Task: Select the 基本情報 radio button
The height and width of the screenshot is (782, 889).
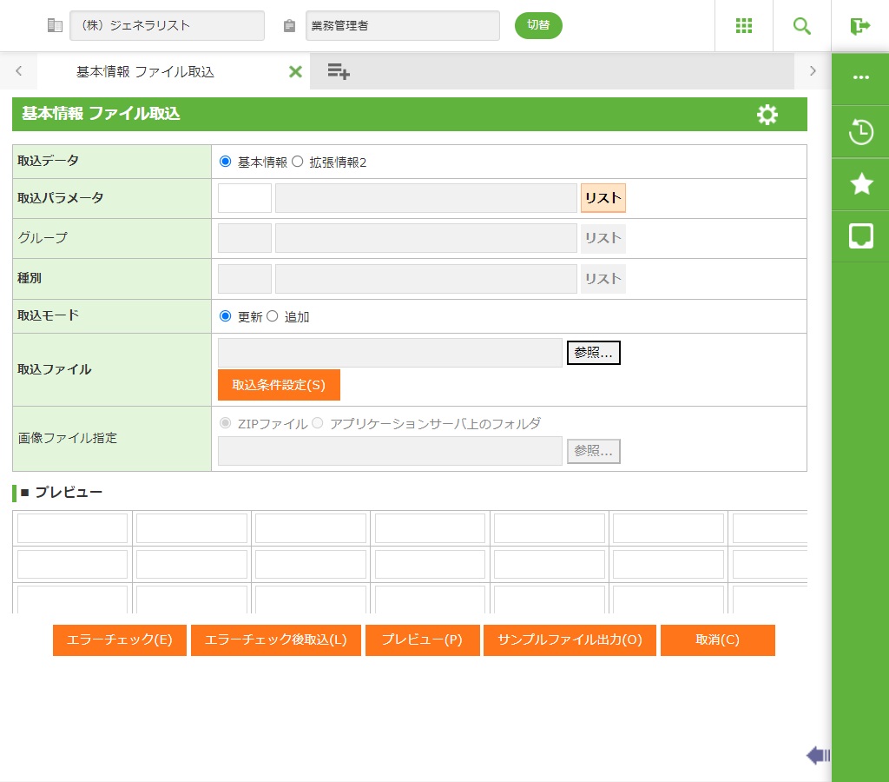Action: (x=226, y=162)
